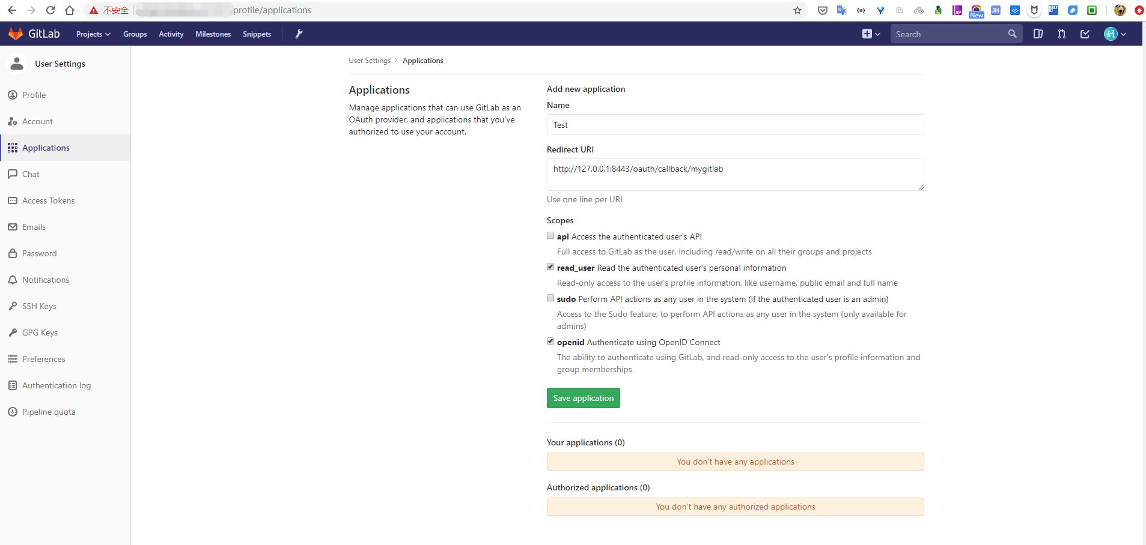This screenshot has width=1146, height=545.
Task: Expand the user avatar dropdown
Action: (x=1115, y=34)
